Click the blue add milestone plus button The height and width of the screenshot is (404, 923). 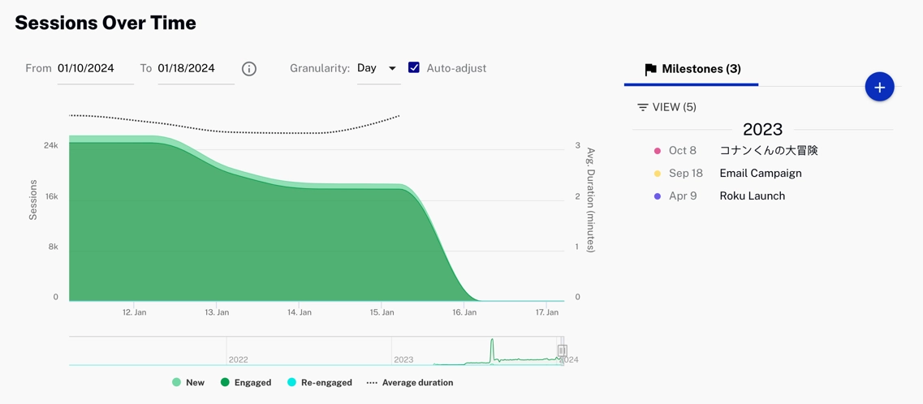click(879, 87)
